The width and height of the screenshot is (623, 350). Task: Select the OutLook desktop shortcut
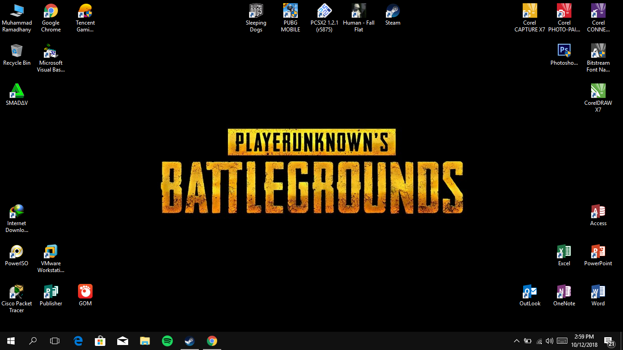[x=530, y=295]
